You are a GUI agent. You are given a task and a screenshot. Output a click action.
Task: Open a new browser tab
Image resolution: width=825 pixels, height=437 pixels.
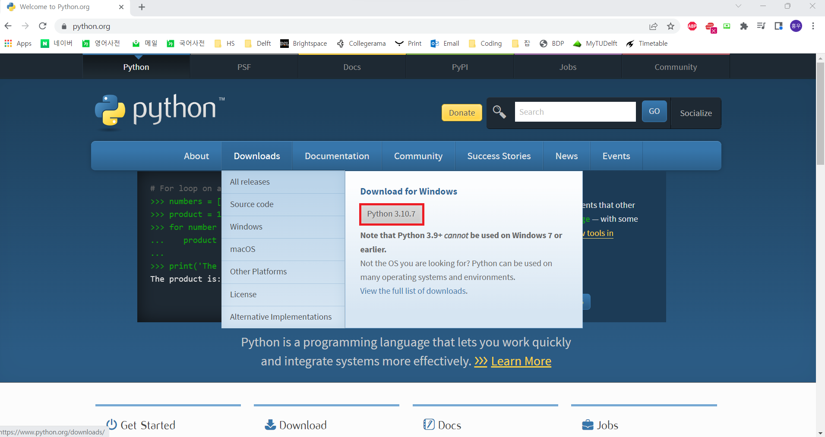142,7
